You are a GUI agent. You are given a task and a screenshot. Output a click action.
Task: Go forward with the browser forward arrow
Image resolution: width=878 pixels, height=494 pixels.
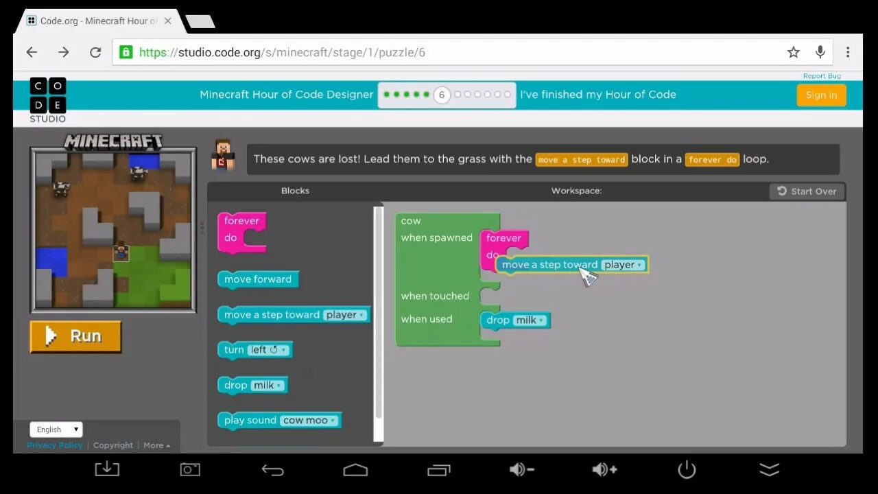coord(64,52)
